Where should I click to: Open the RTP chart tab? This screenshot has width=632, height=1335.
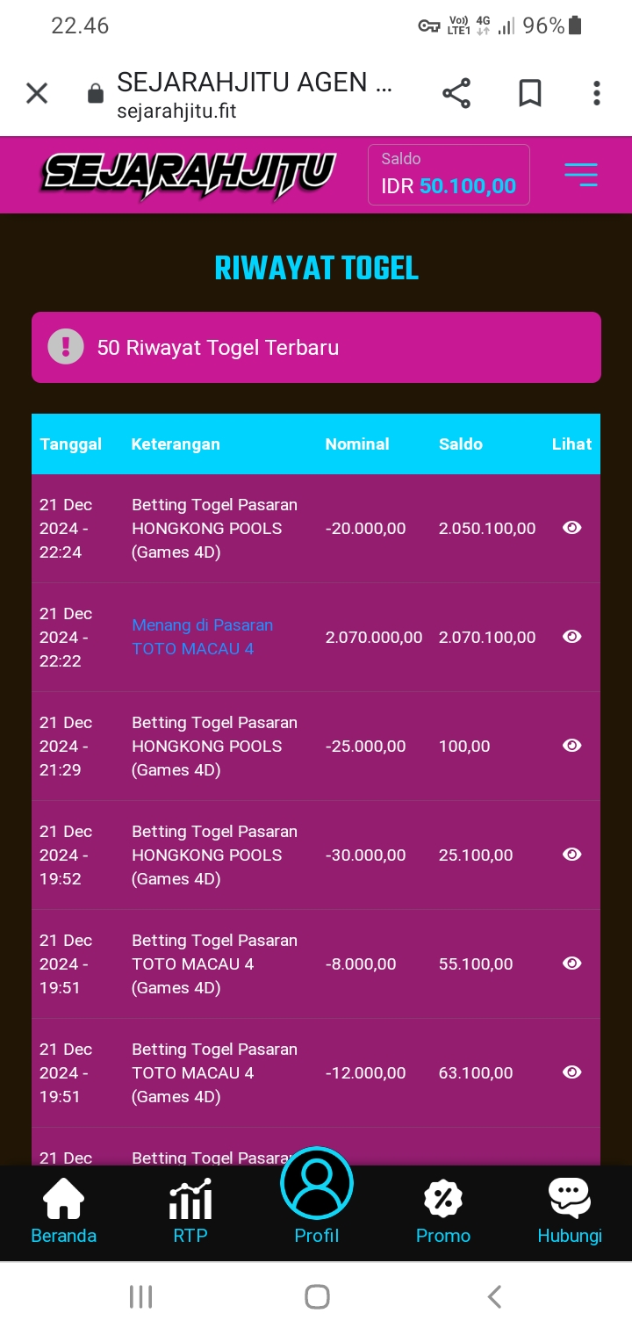(x=190, y=1212)
